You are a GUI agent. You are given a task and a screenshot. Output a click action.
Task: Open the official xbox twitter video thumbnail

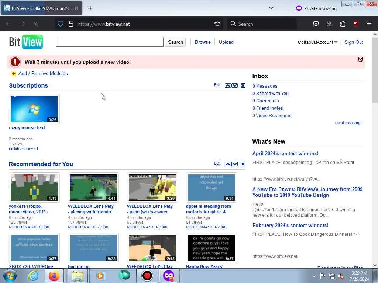point(34,248)
